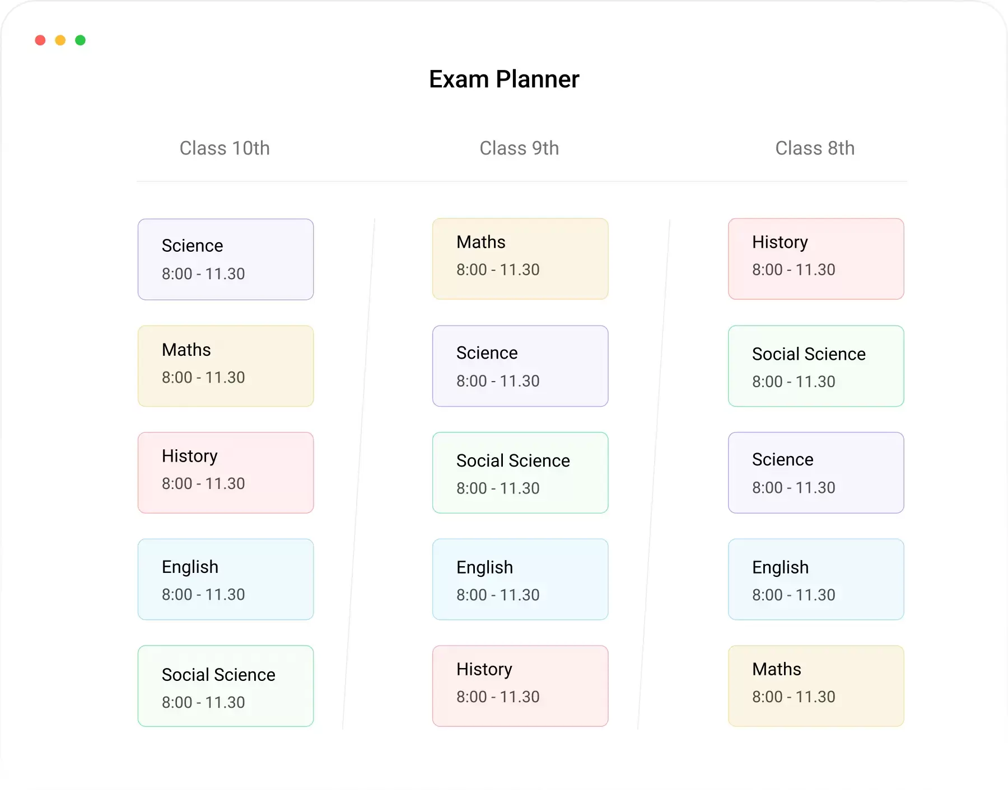Image resolution: width=1008 pixels, height=790 pixels.
Task: Select Class 8th Social Science exam card
Action: [x=816, y=366]
